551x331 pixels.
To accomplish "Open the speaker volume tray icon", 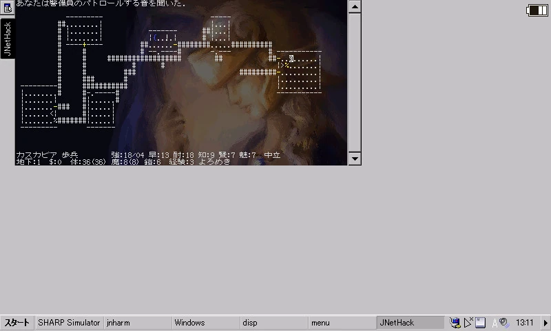I will 504,323.
